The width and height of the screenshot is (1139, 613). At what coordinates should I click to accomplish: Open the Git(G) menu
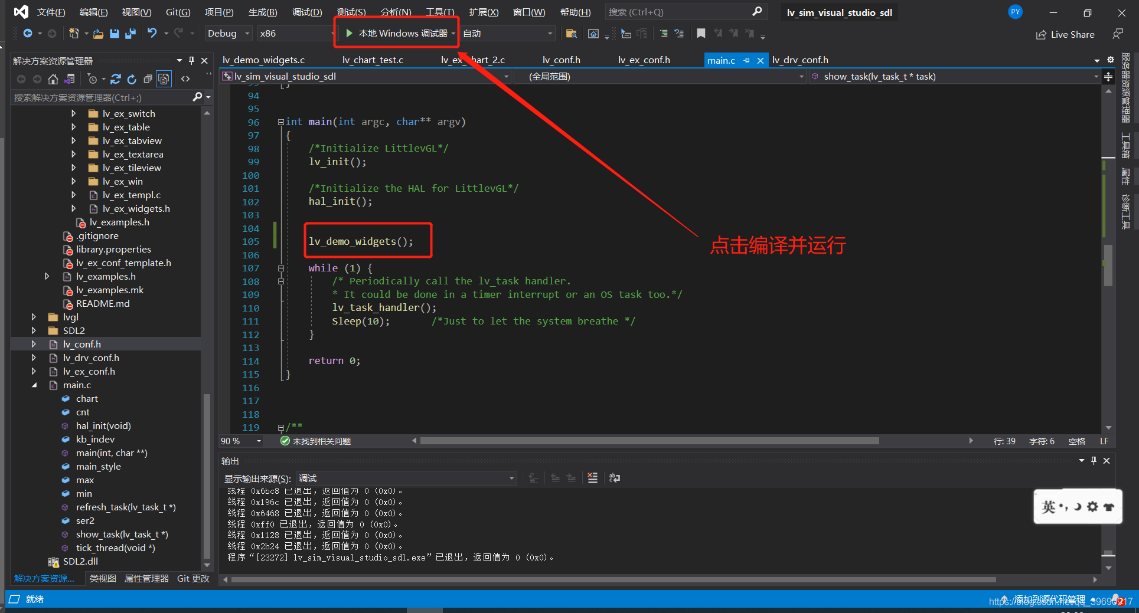pyautogui.click(x=178, y=12)
